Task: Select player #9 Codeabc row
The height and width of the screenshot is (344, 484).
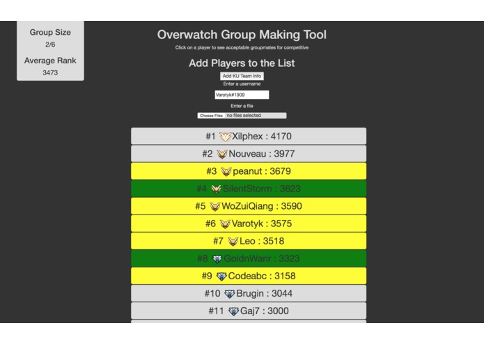Action: click(x=249, y=276)
